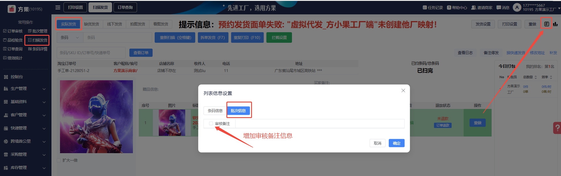The width and height of the screenshot is (561, 176).
Task: Open the bar chart statistics icon
Action: [x=555, y=24]
